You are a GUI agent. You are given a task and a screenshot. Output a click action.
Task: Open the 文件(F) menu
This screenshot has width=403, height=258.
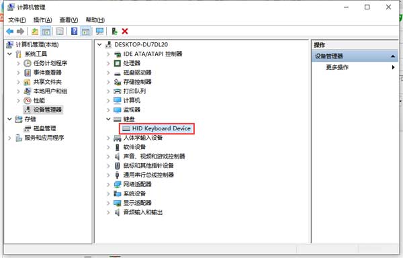(x=17, y=19)
